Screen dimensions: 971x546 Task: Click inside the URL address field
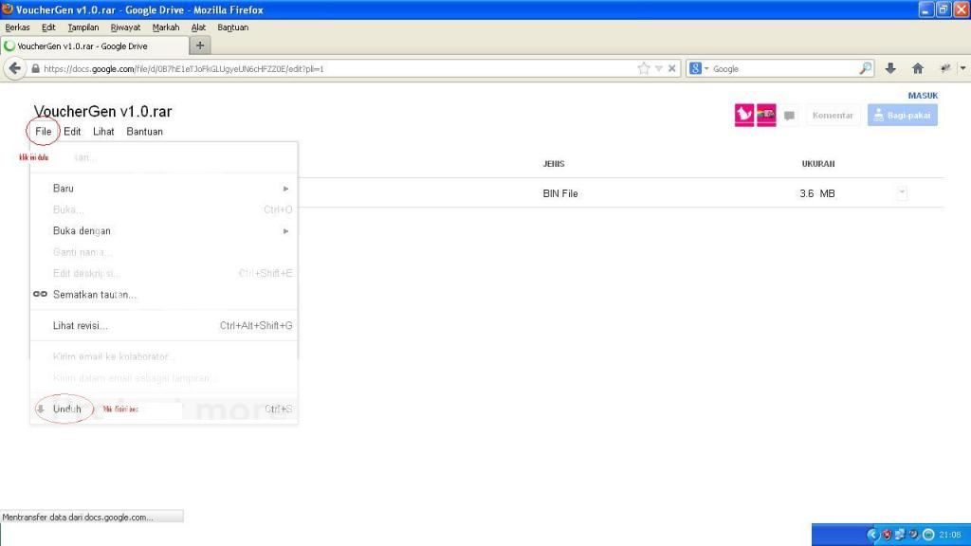(332, 68)
